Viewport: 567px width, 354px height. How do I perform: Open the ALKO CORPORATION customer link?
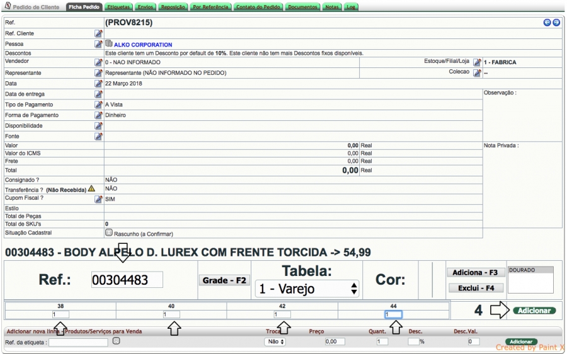tap(143, 45)
